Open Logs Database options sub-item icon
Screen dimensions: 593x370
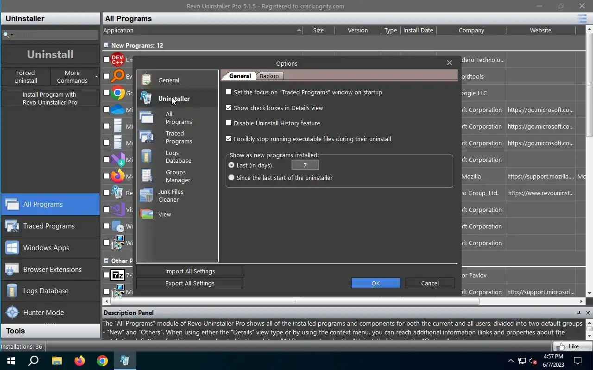tap(146, 156)
